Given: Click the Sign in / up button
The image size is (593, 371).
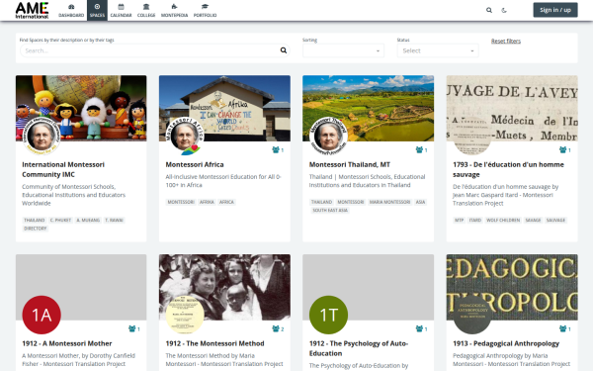Looking at the screenshot, I should tap(555, 10).
